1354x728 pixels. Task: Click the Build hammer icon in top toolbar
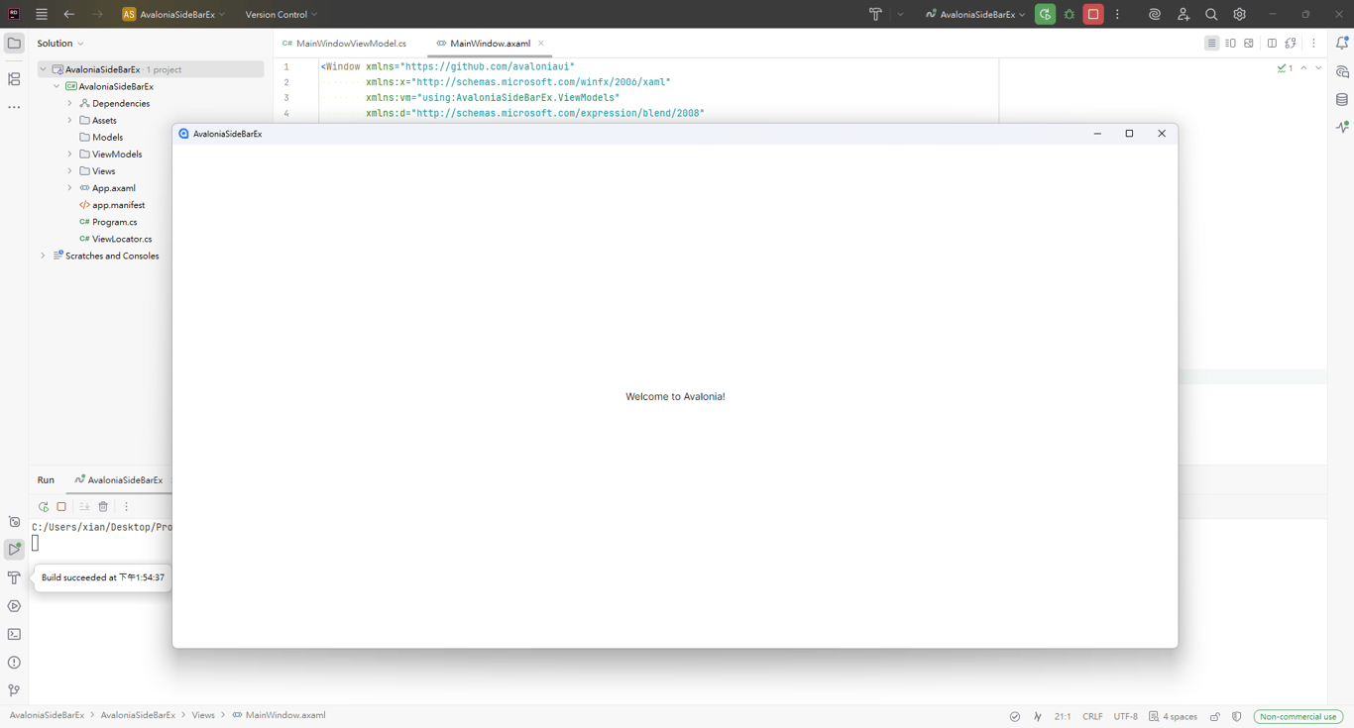(875, 15)
